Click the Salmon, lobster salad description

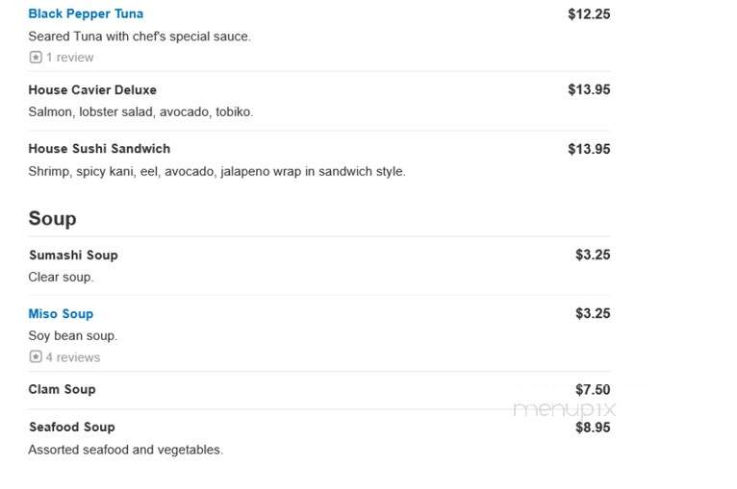[140, 111]
